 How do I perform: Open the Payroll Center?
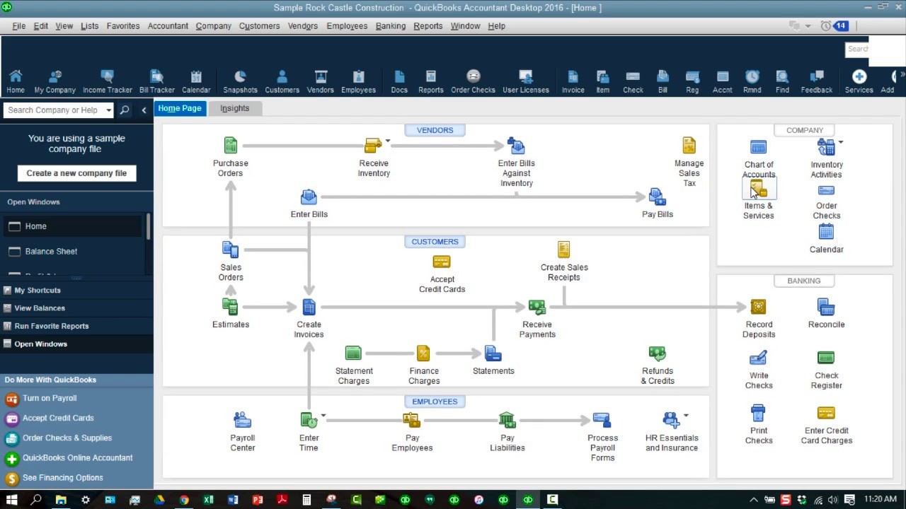[242, 420]
